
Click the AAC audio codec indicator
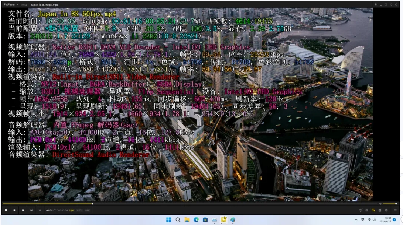(x=88, y=210)
